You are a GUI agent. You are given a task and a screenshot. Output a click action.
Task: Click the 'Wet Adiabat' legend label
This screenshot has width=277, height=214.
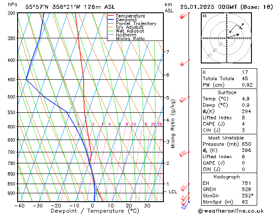(x=130, y=31)
